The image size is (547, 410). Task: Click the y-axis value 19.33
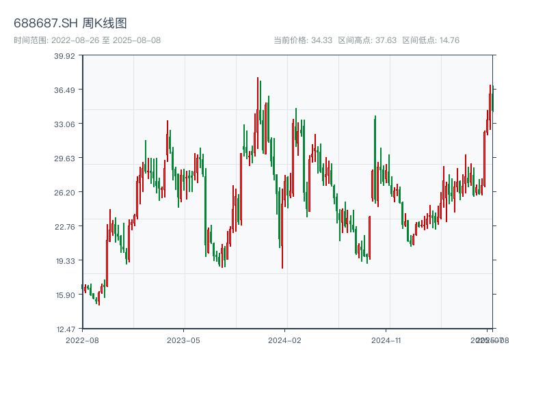65,261
